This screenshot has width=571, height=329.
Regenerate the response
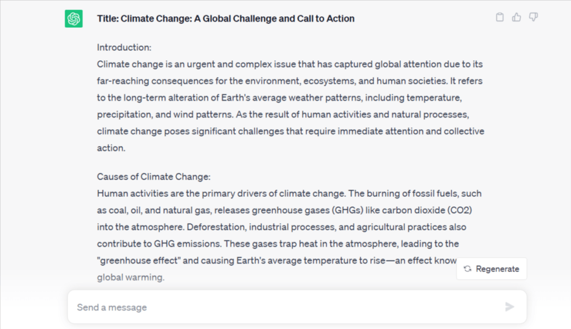pyautogui.click(x=491, y=269)
